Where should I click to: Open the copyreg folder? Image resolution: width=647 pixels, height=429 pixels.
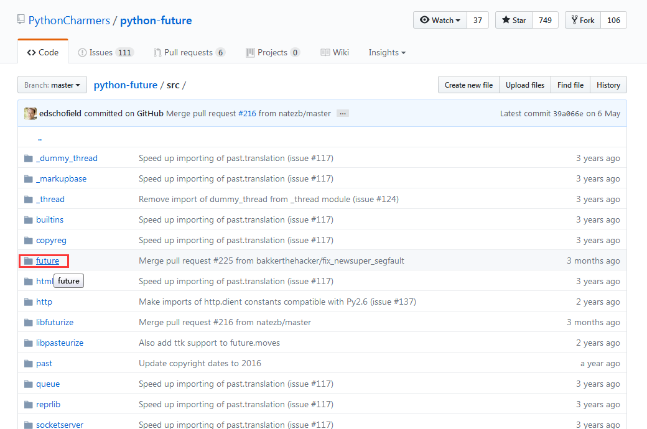coord(51,241)
